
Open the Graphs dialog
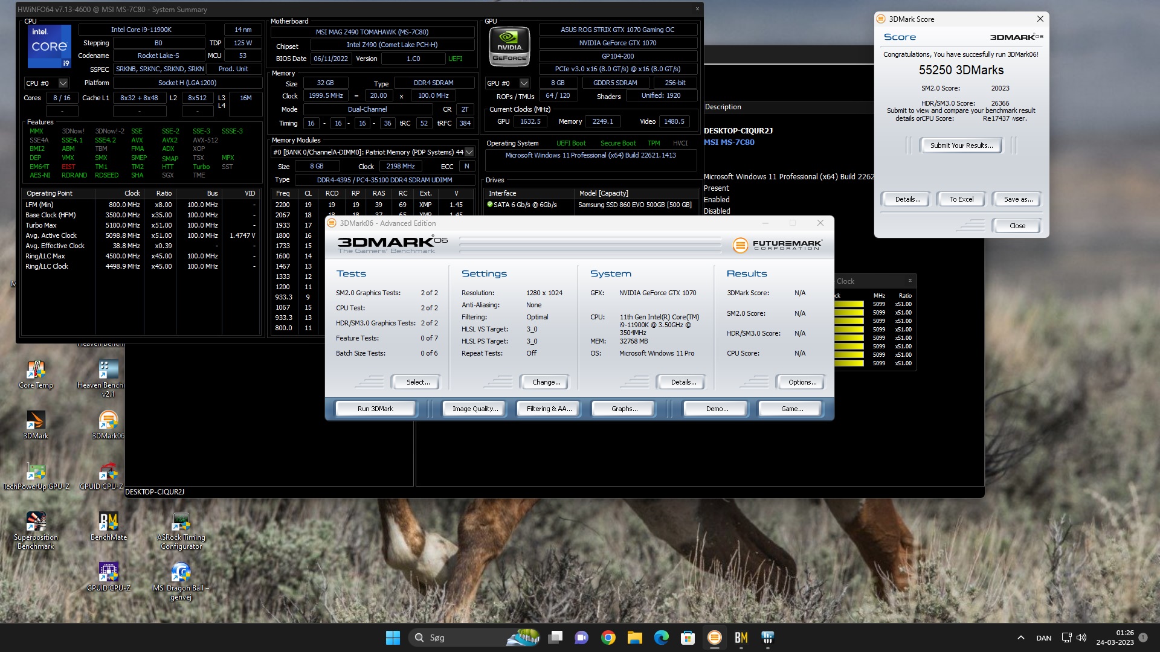624,409
